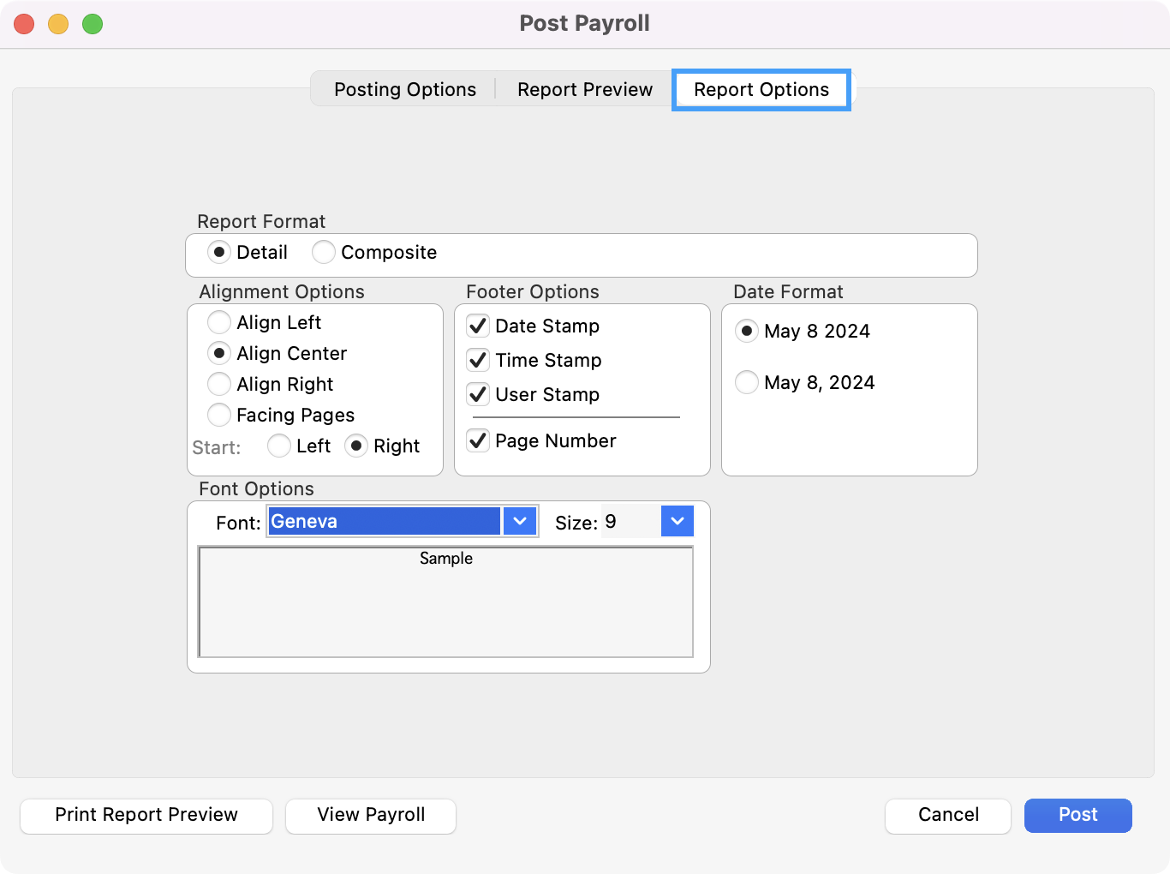Select the Composite report format
Screen dimensions: 1170x874
pyautogui.click(x=324, y=252)
